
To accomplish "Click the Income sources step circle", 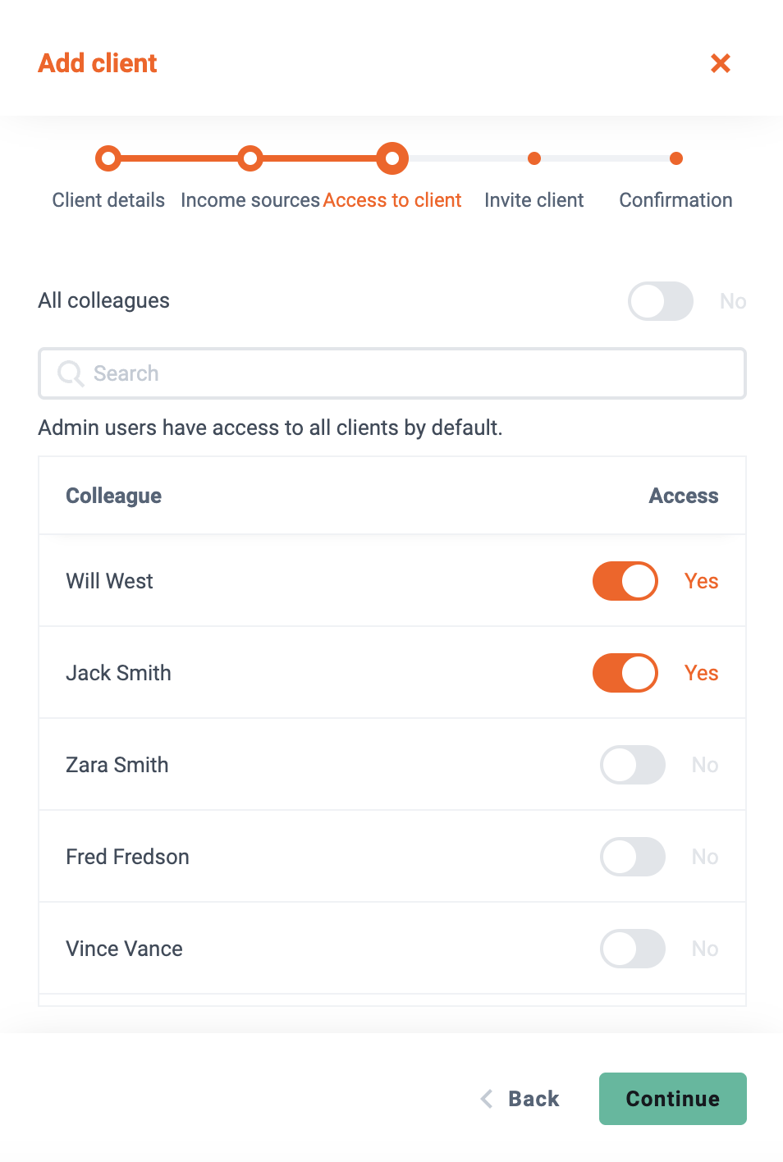I will click(250, 158).
